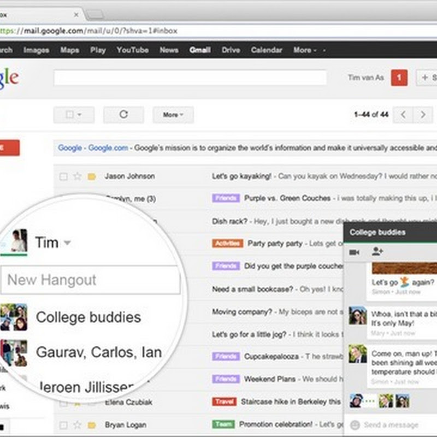Open the red notifications counter showing 1
Image resolution: width=437 pixels, height=437 pixels.
(x=399, y=78)
